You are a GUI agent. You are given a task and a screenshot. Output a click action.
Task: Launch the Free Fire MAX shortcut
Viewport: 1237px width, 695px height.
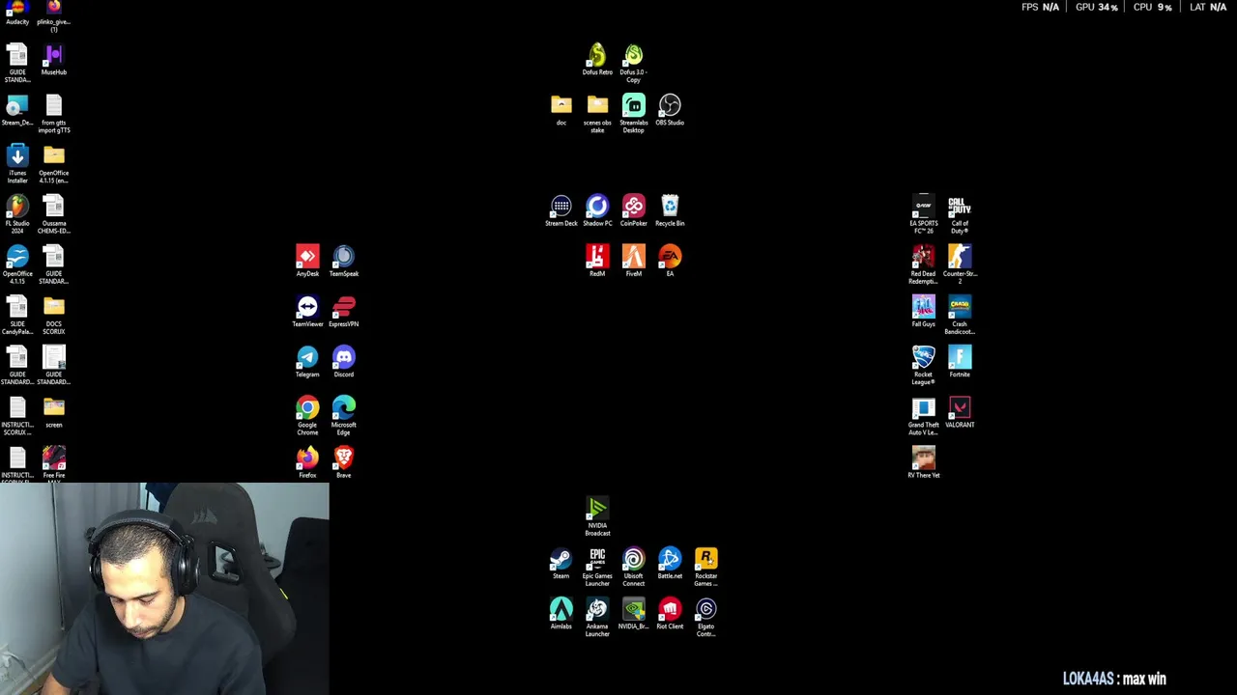click(x=54, y=461)
